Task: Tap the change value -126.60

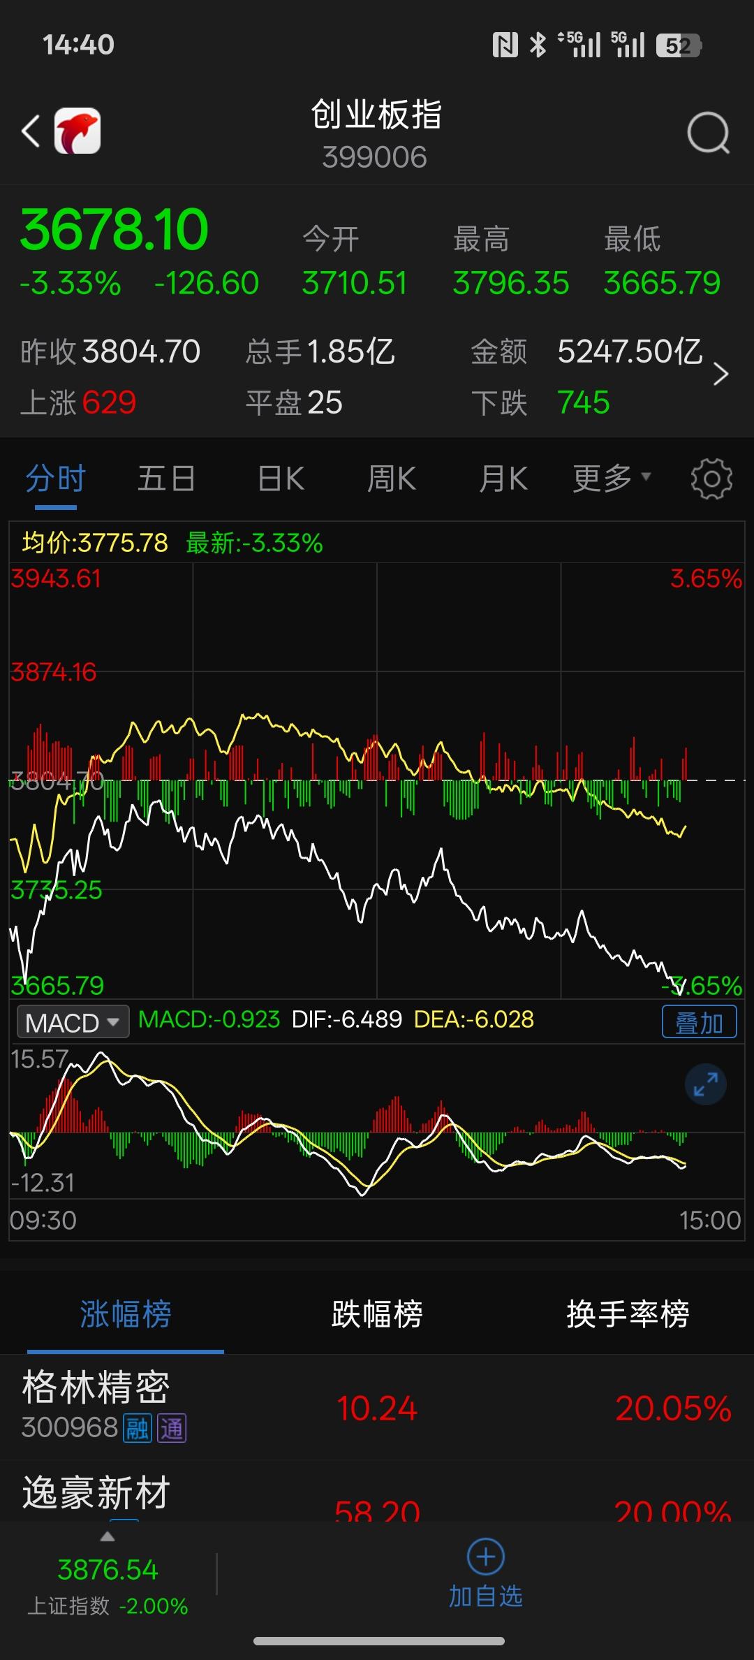Action: click(x=207, y=284)
